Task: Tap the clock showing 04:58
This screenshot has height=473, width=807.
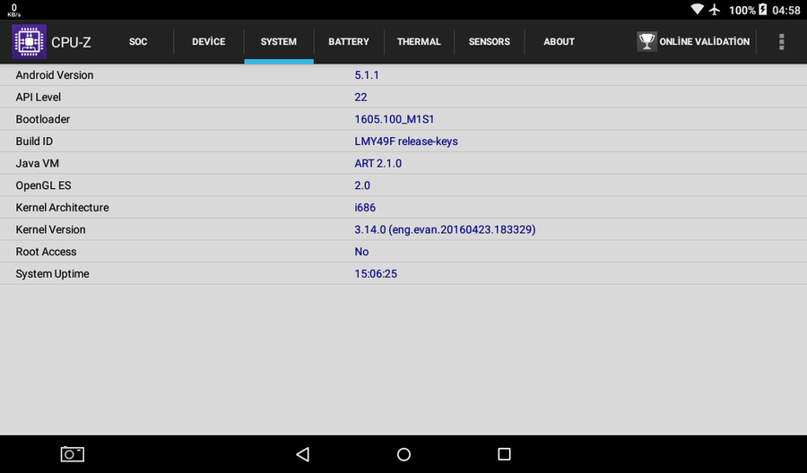Action: tap(785, 10)
